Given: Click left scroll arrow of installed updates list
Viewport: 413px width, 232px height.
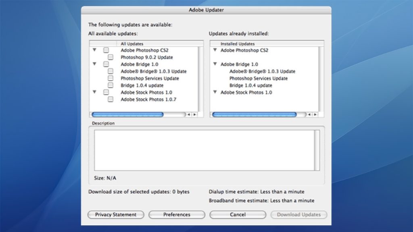Looking at the screenshot, I should tap(309, 114).
